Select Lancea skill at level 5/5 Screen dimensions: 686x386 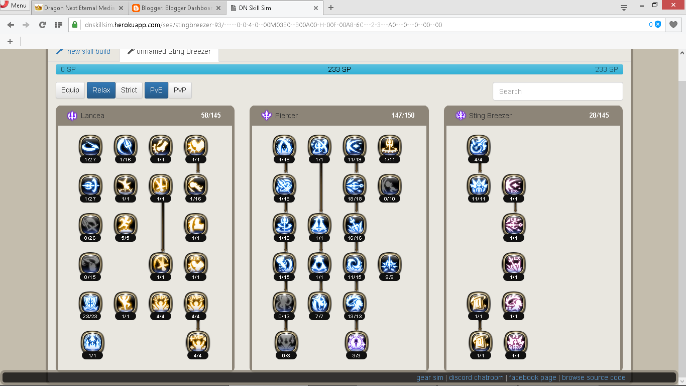(x=126, y=225)
